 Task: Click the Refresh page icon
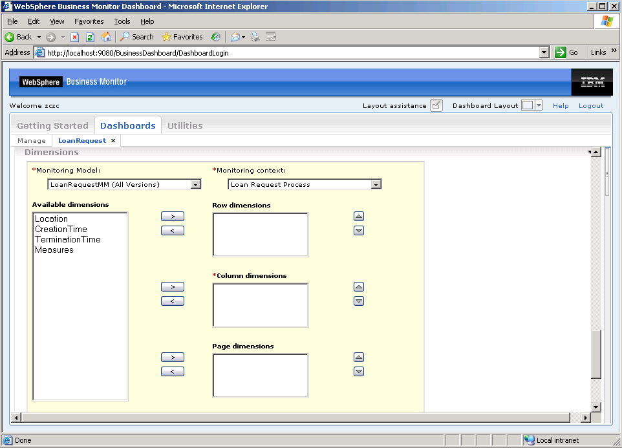coord(90,37)
